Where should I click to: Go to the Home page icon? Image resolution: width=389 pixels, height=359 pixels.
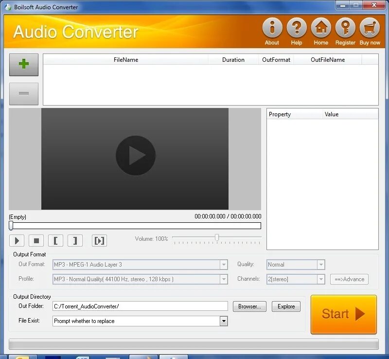(321, 27)
